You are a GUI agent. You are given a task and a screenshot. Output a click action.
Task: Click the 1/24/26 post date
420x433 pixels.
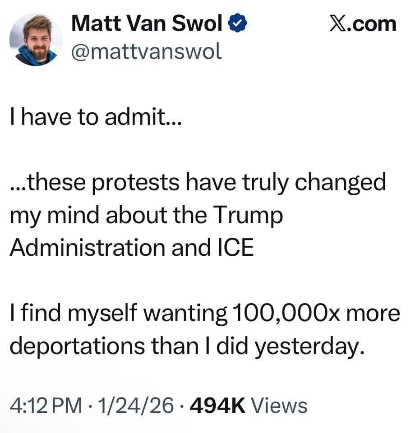(137, 405)
